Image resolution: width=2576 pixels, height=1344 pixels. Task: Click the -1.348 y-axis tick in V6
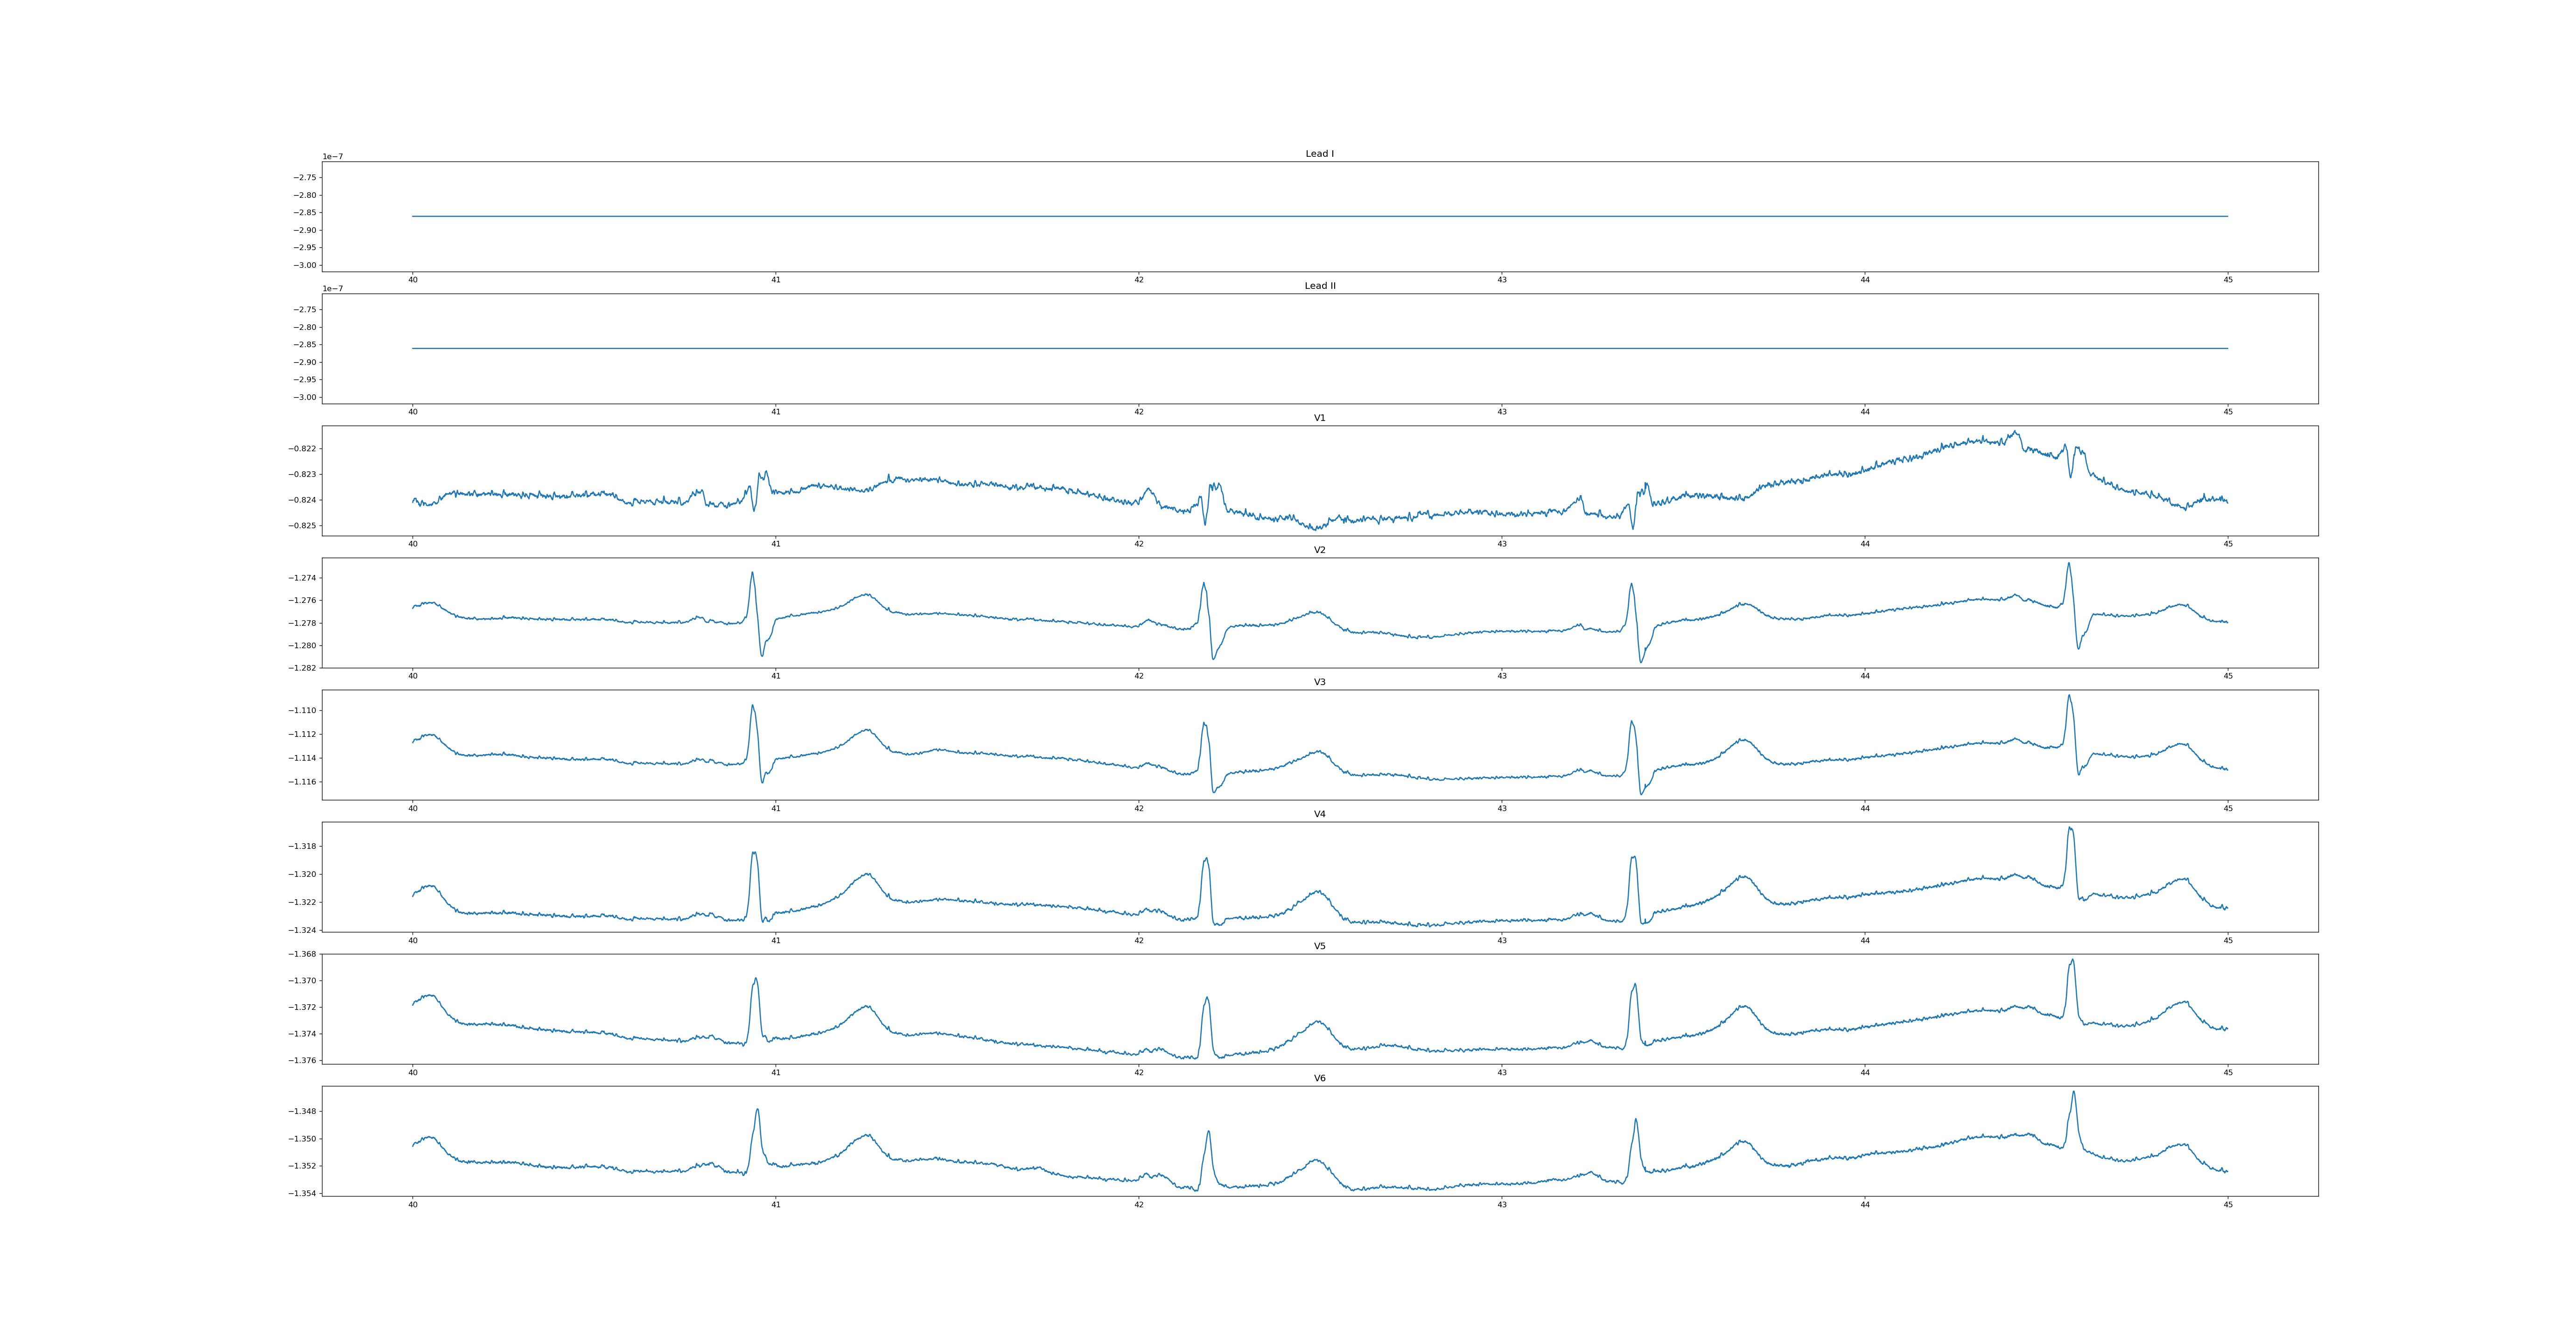pos(302,1111)
